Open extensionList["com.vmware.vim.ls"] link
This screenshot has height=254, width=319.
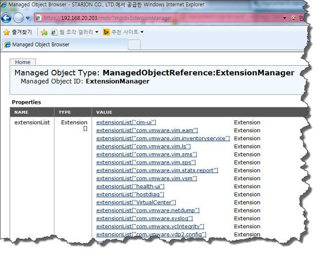click(143, 146)
